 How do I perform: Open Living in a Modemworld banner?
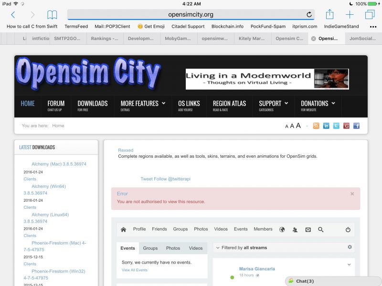(x=267, y=79)
